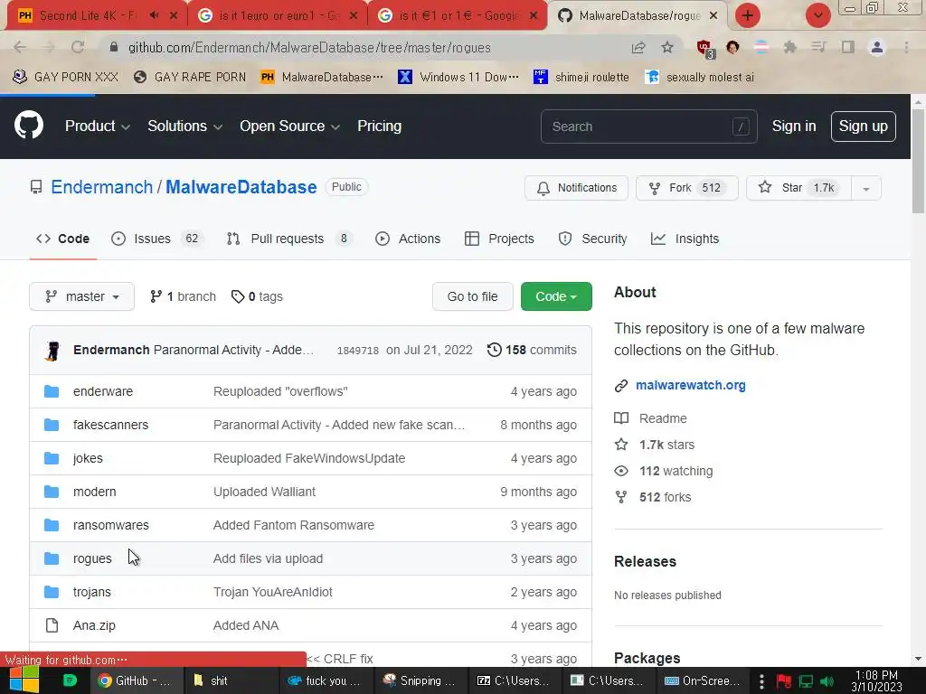
Task: Open the Endermanch owner link
Action: 101,187
